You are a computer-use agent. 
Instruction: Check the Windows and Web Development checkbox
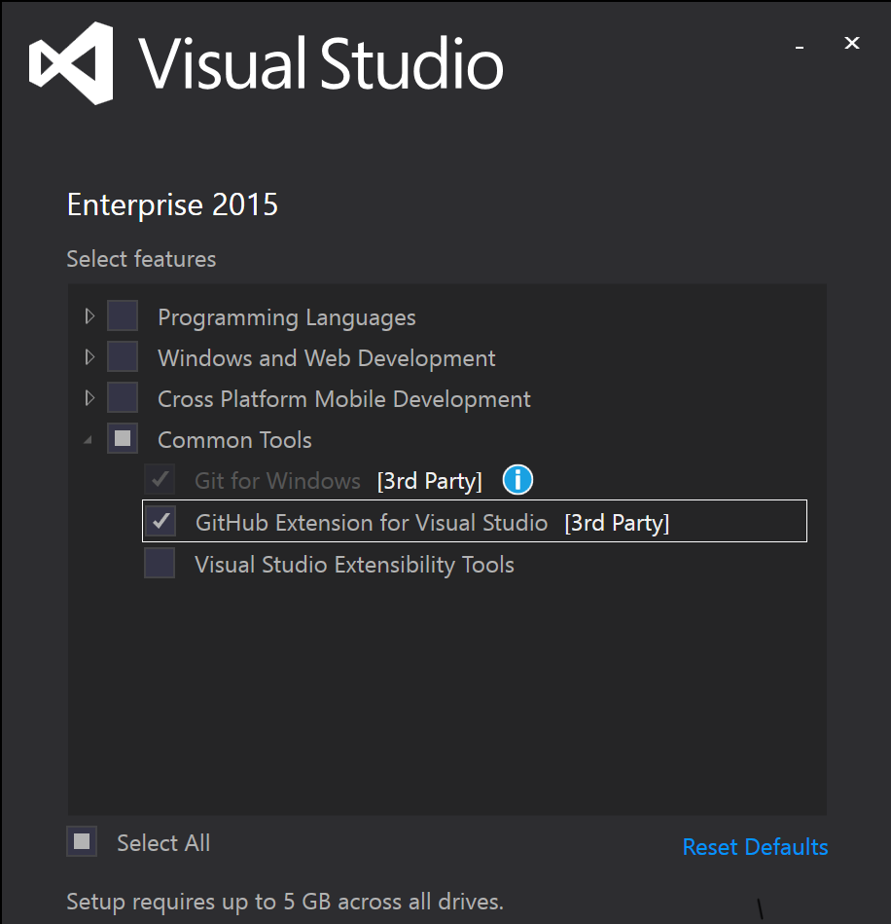[x=122, y=355]
